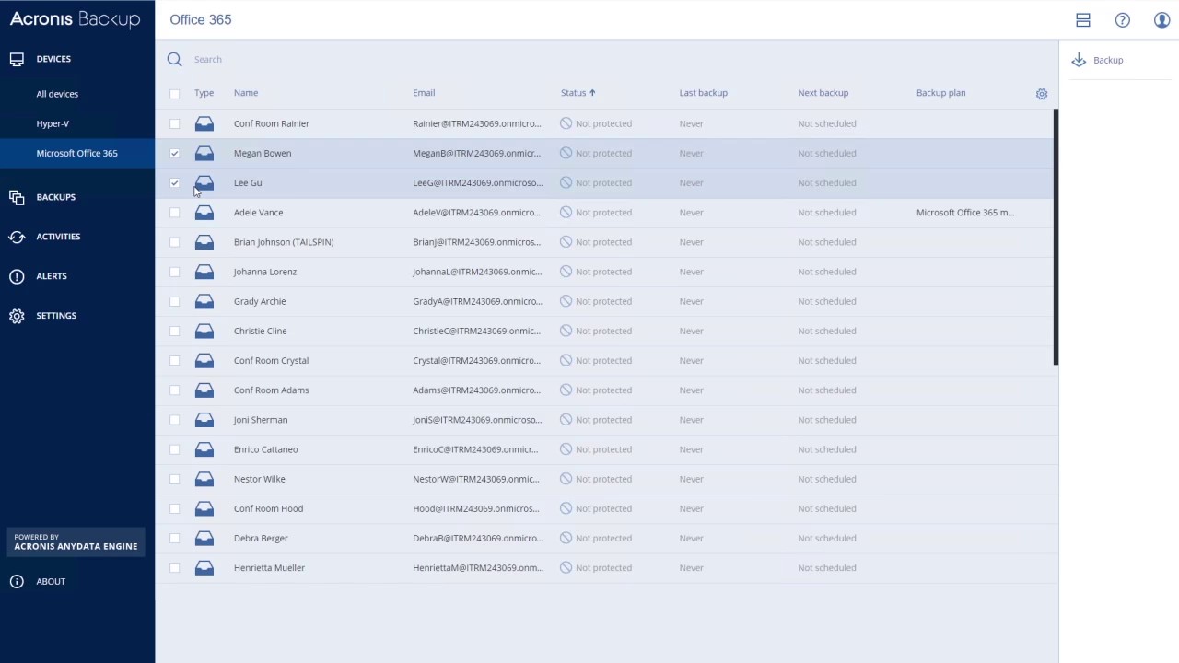Open table column settings gear
The width and height of the screenshot is (1179, 663).
pyautogui.click(x=1042, y=94)
